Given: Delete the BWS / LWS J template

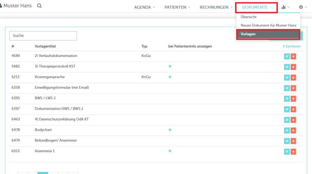Looking at the screenshot, I should [293, 99].
